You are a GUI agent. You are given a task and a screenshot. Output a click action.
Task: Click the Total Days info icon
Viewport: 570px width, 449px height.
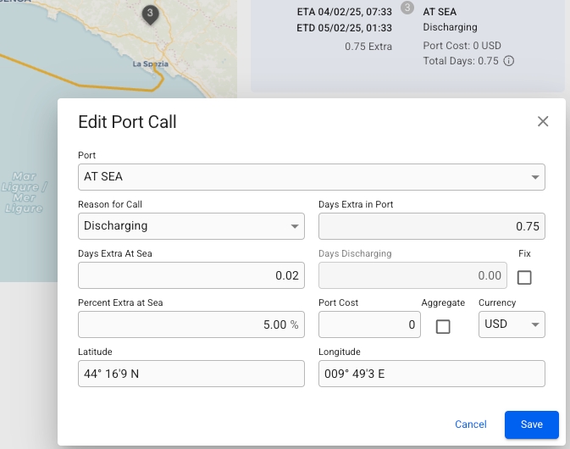pyautogui.click(x=508, y=61)
